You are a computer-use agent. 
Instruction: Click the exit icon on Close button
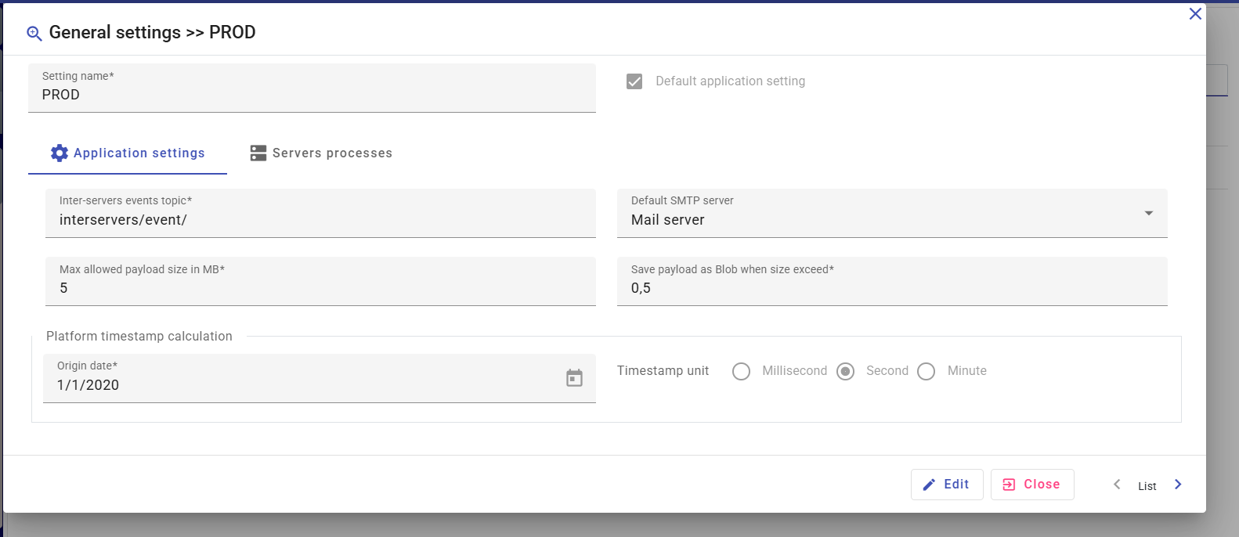tap(1009, 485)
